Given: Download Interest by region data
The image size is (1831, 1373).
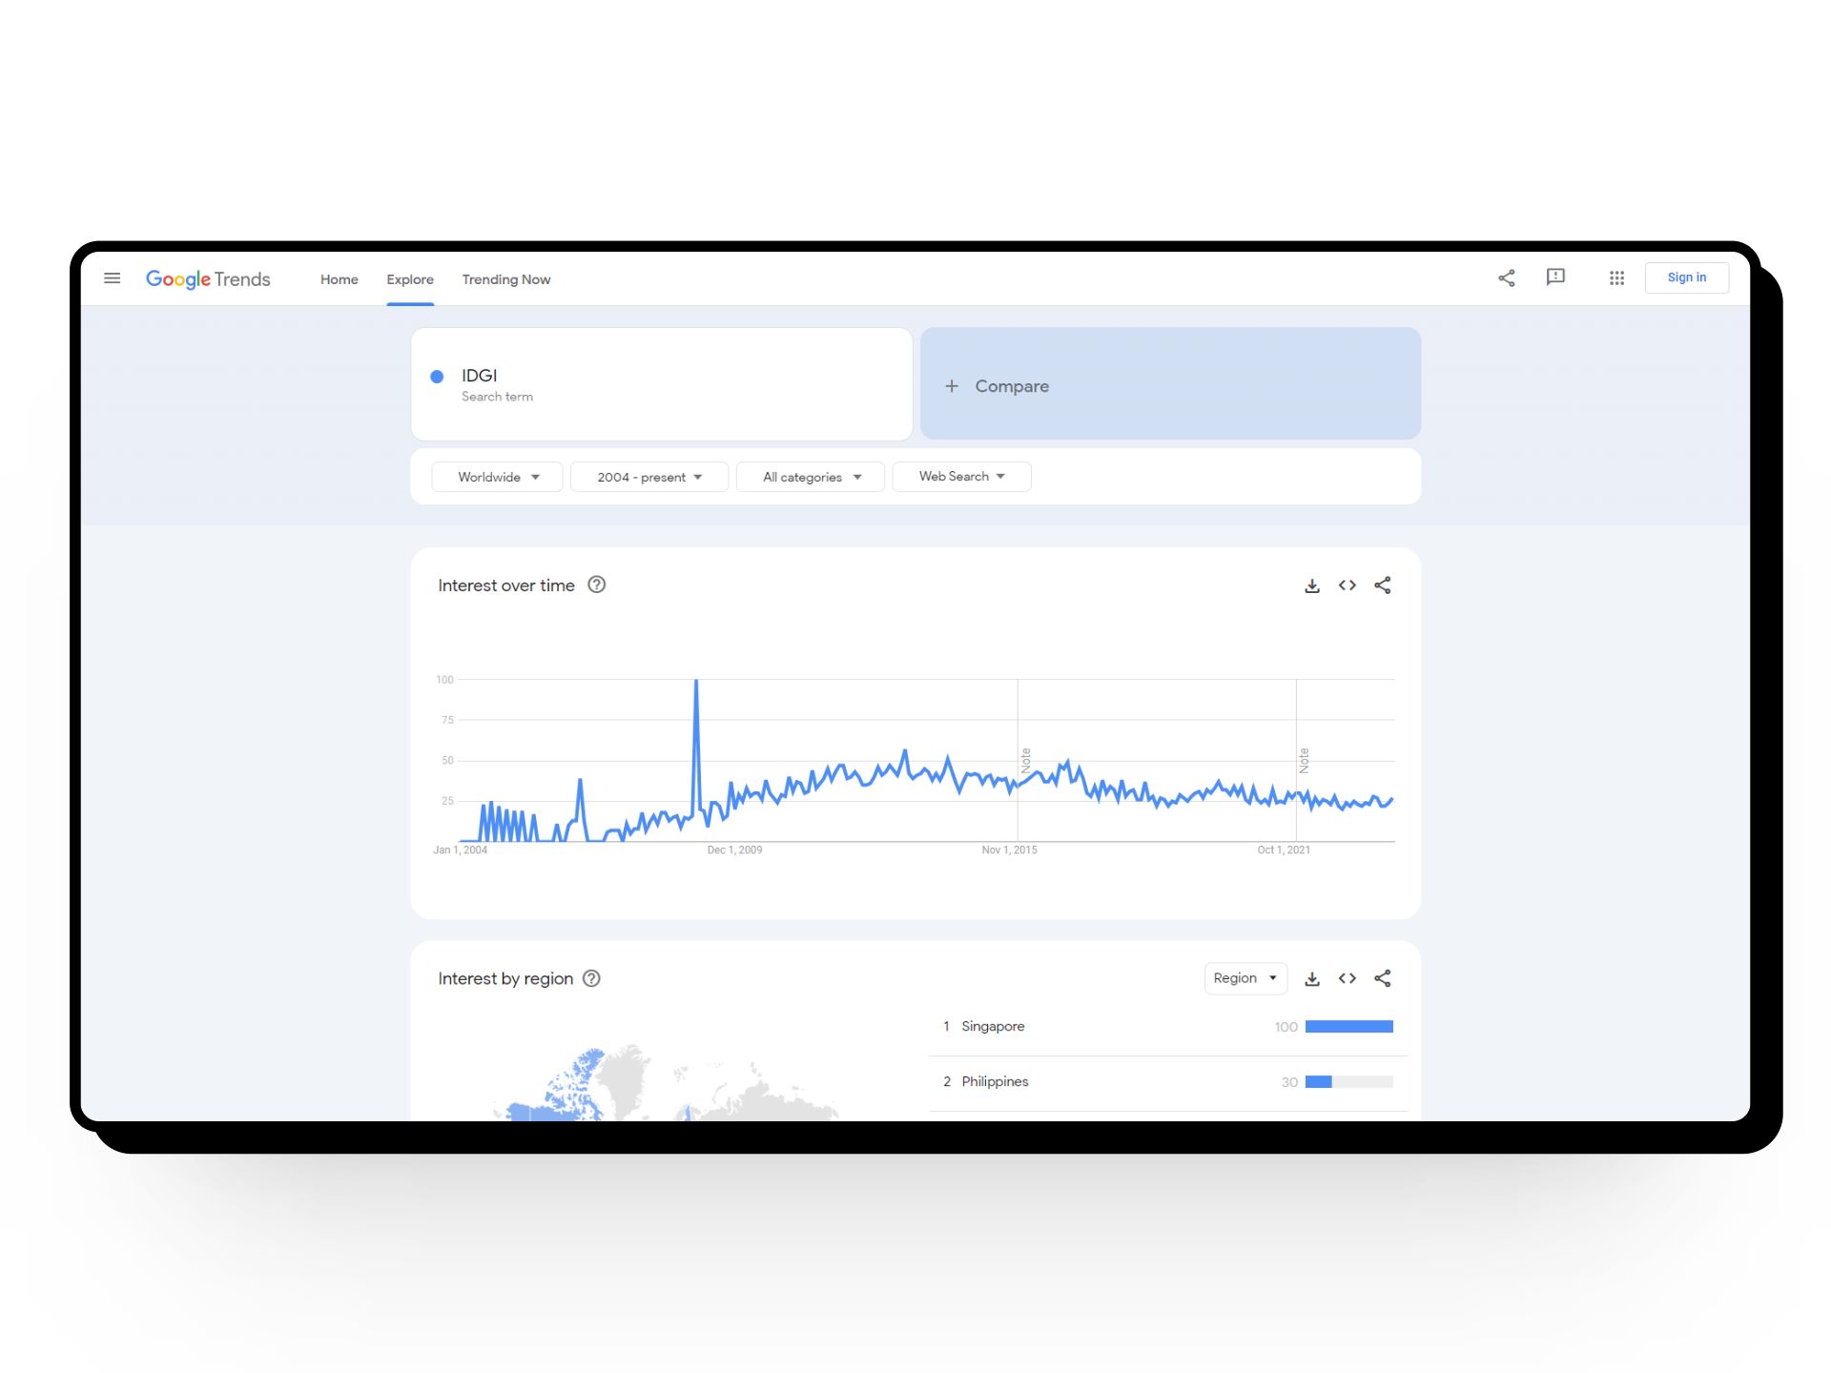Looking at the screenshot, I should (1312, 978).
